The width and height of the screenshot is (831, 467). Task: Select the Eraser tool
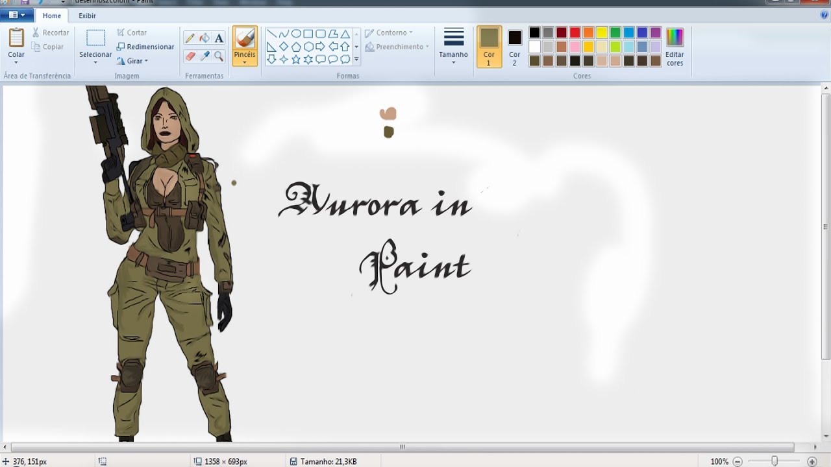(x=190, y=56)
